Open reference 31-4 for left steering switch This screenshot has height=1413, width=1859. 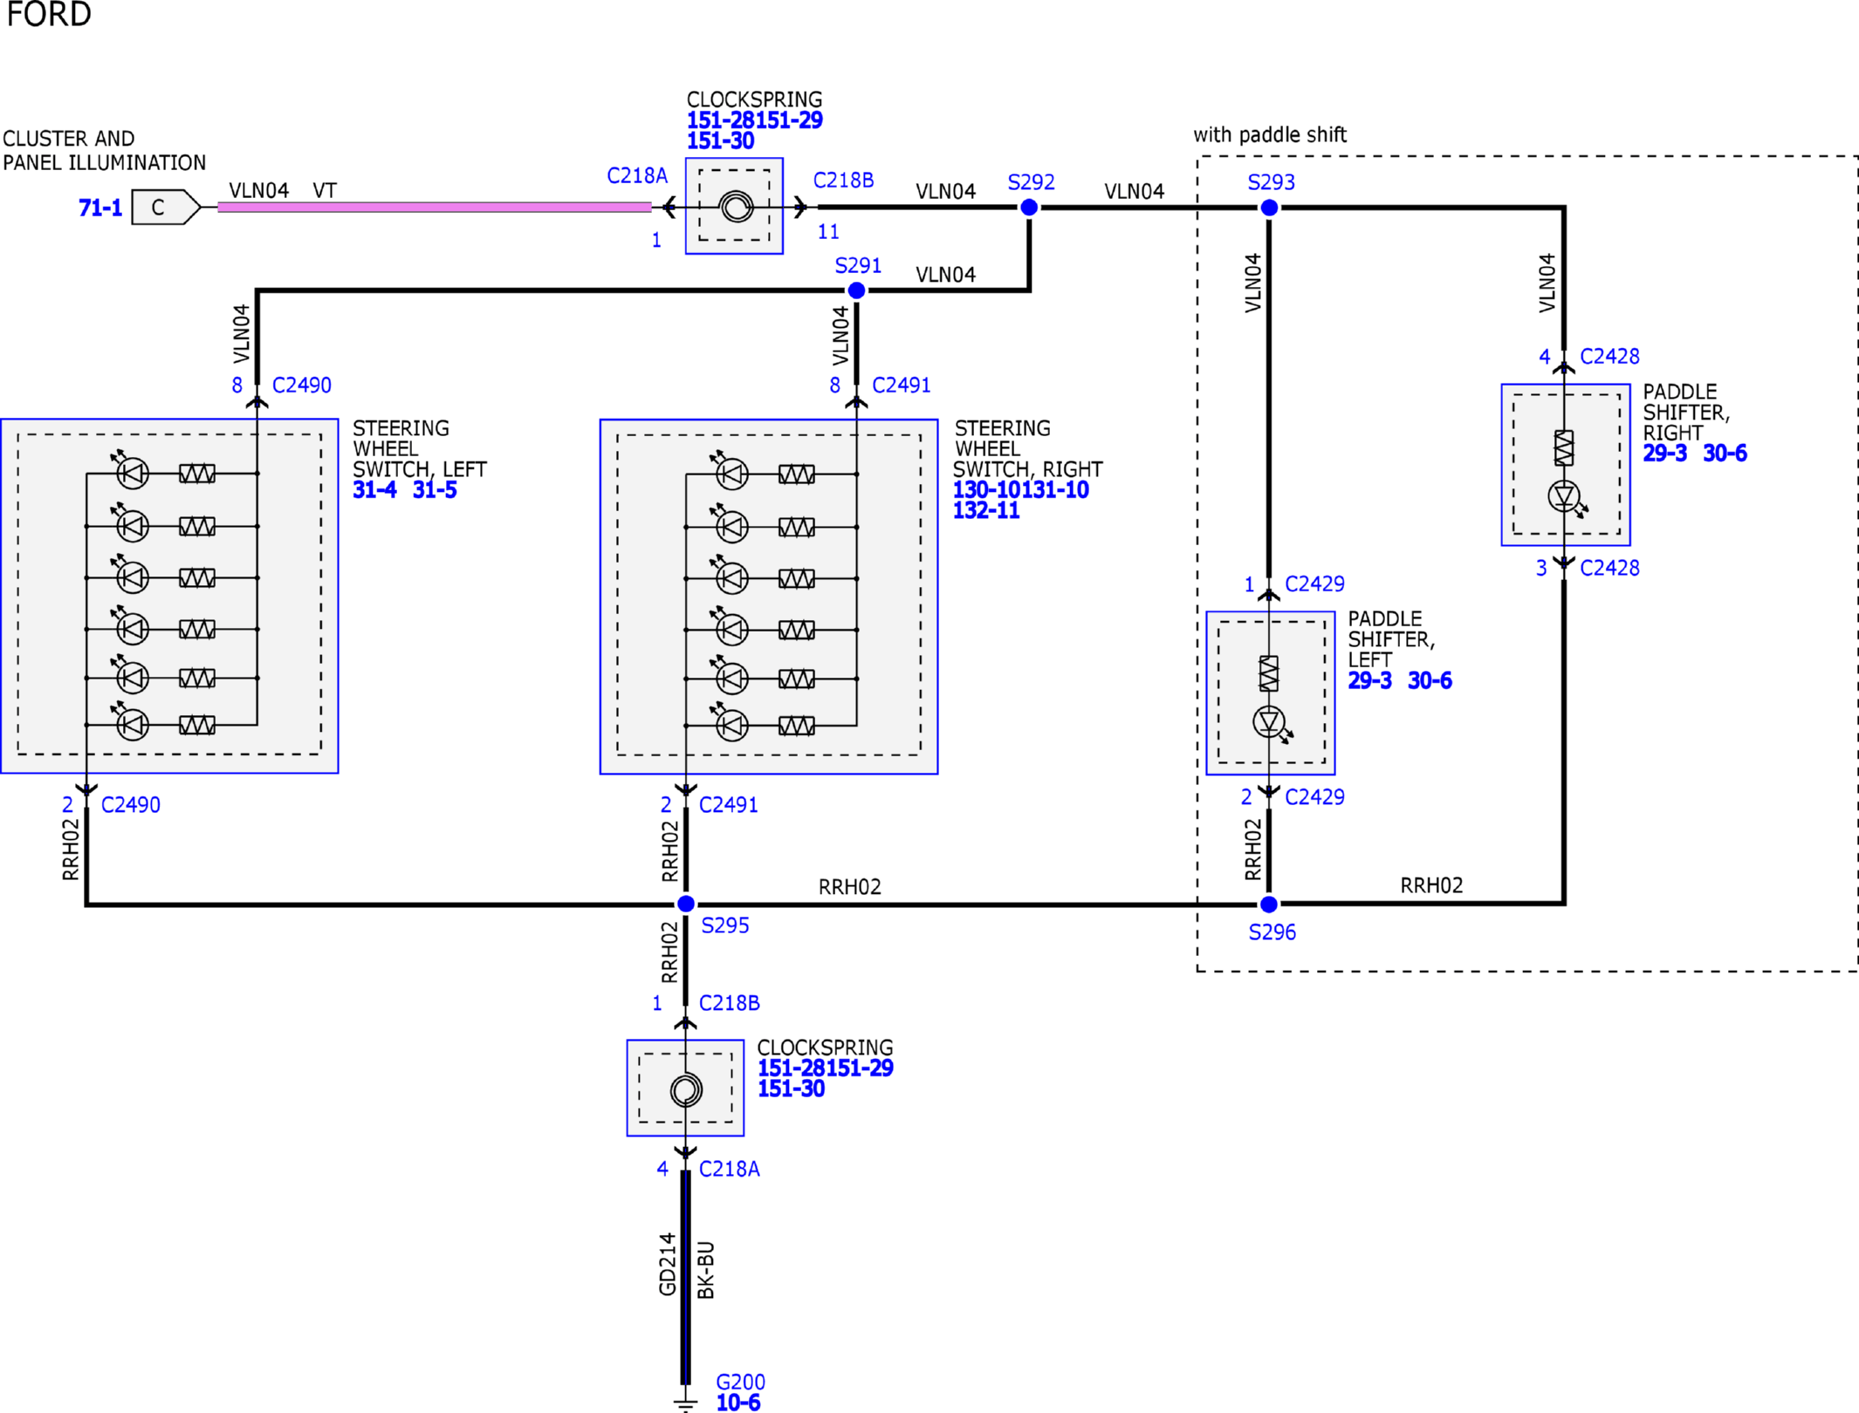click(374, 490)
